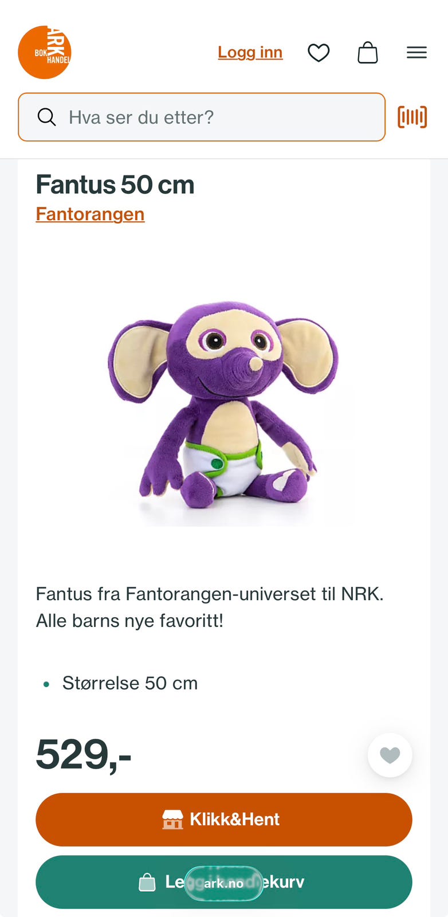
Task: Launch the barcode scanner icon
Action: coord(412,117)
